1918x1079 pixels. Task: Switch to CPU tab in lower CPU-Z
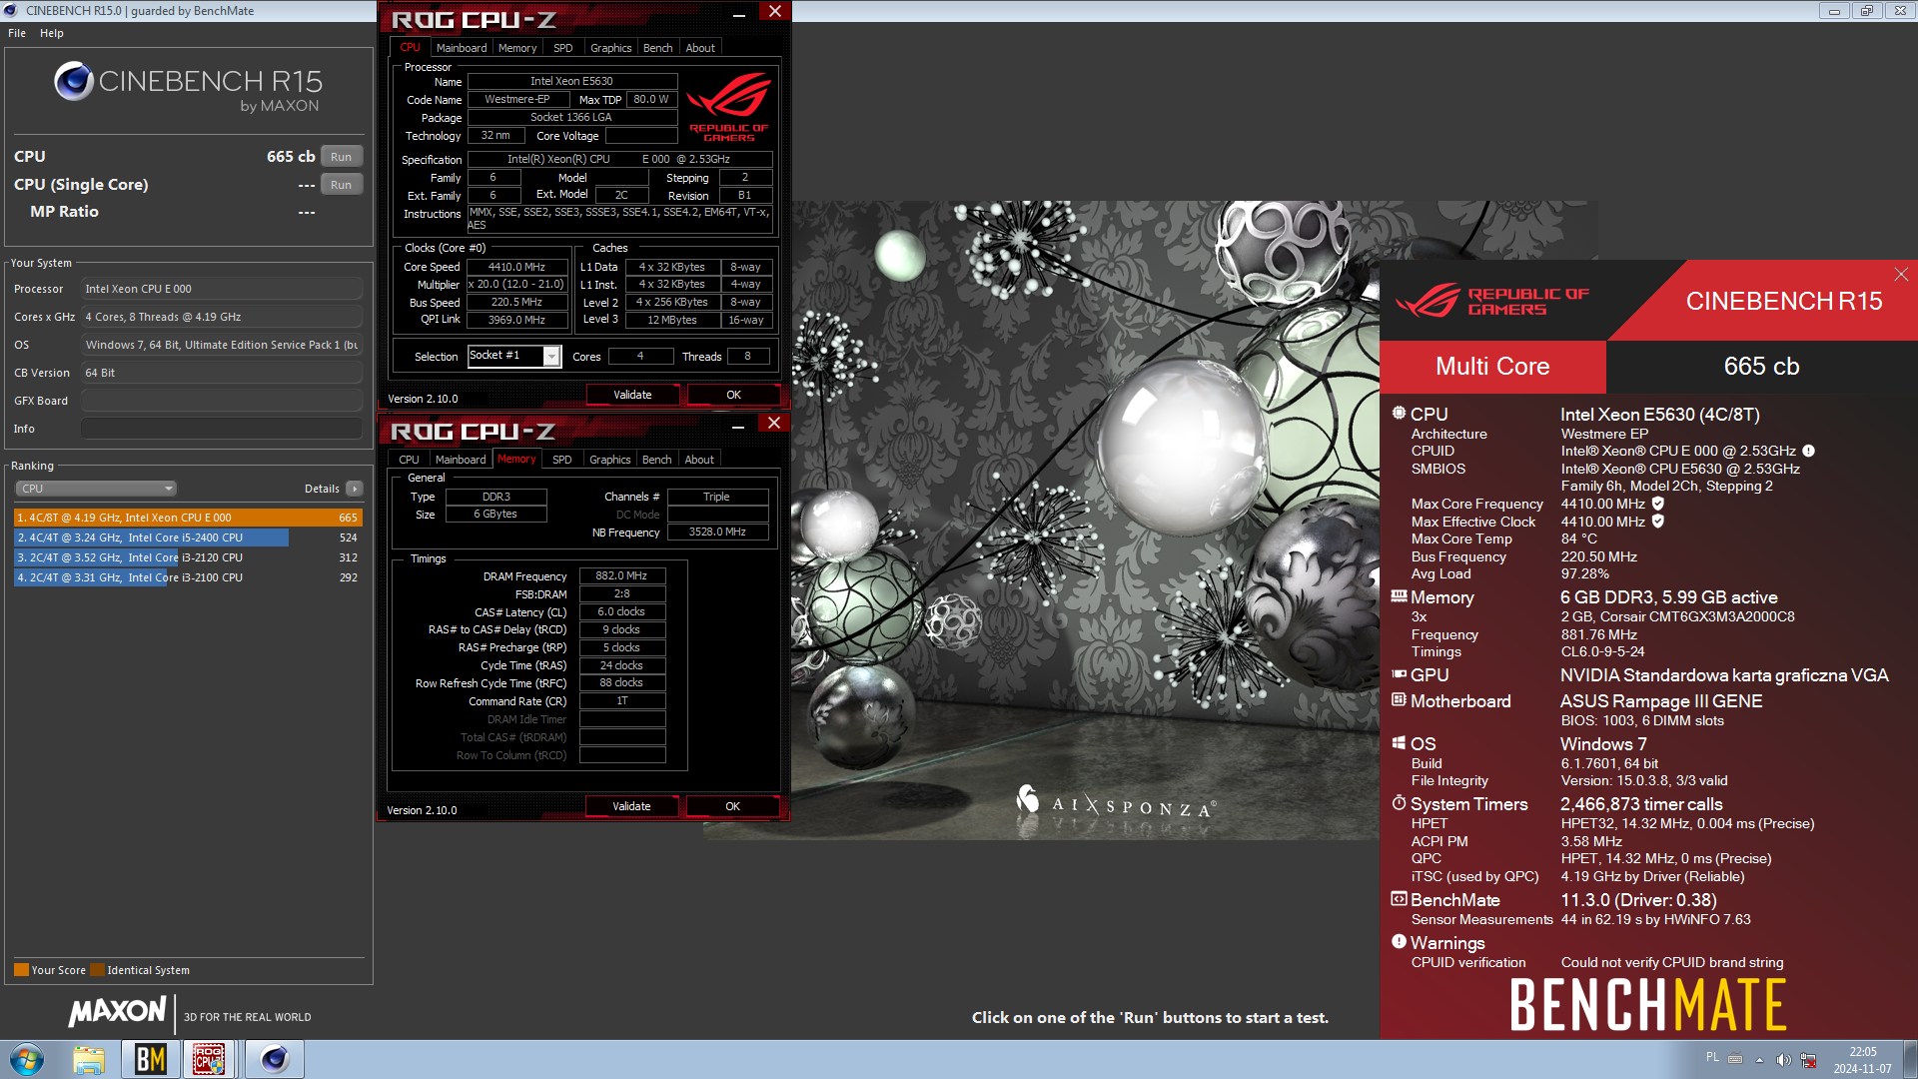tap(409, 460)
